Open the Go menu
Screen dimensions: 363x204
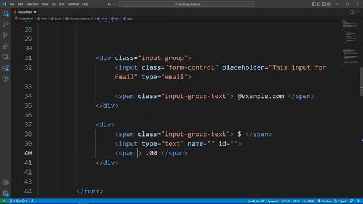click(53, 4)
